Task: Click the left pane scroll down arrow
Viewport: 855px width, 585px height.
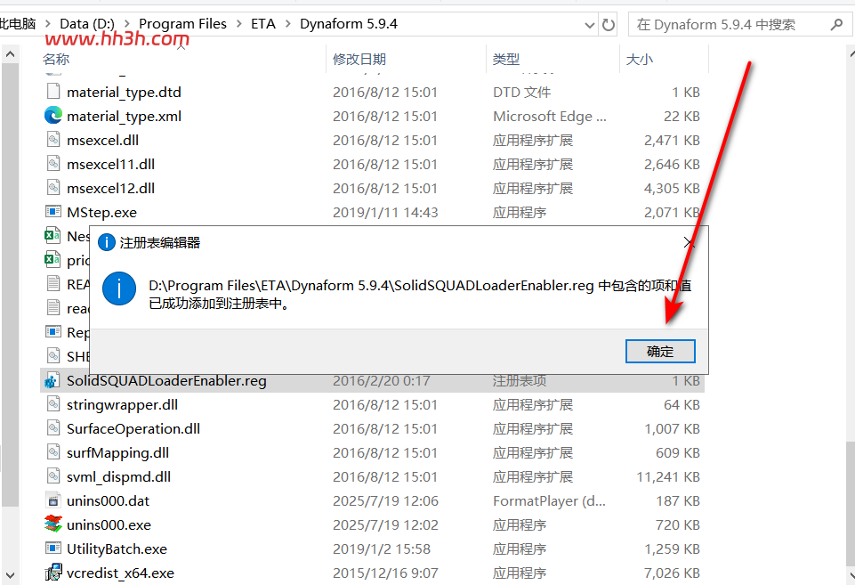Action: pos(10,575)
